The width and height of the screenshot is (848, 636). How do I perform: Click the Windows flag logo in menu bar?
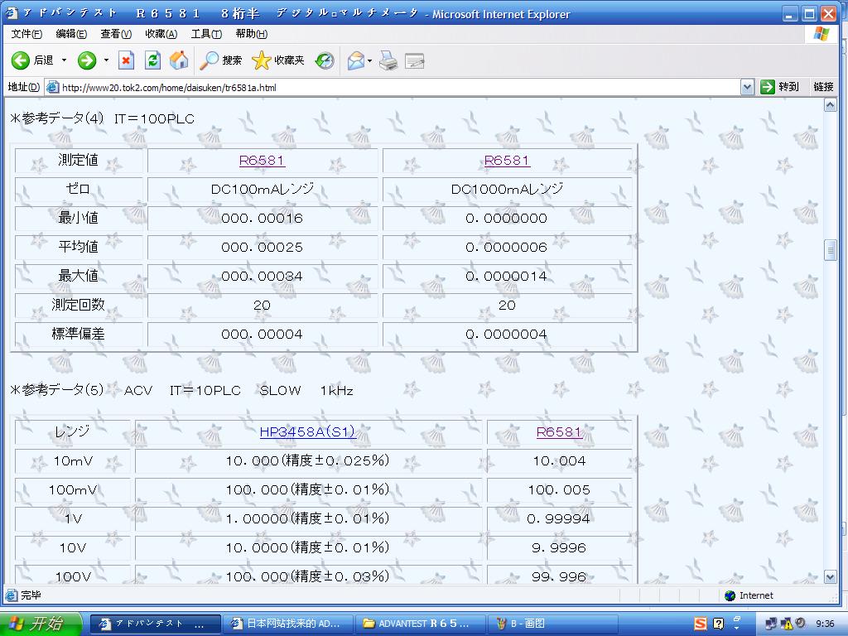coord(821,33)
